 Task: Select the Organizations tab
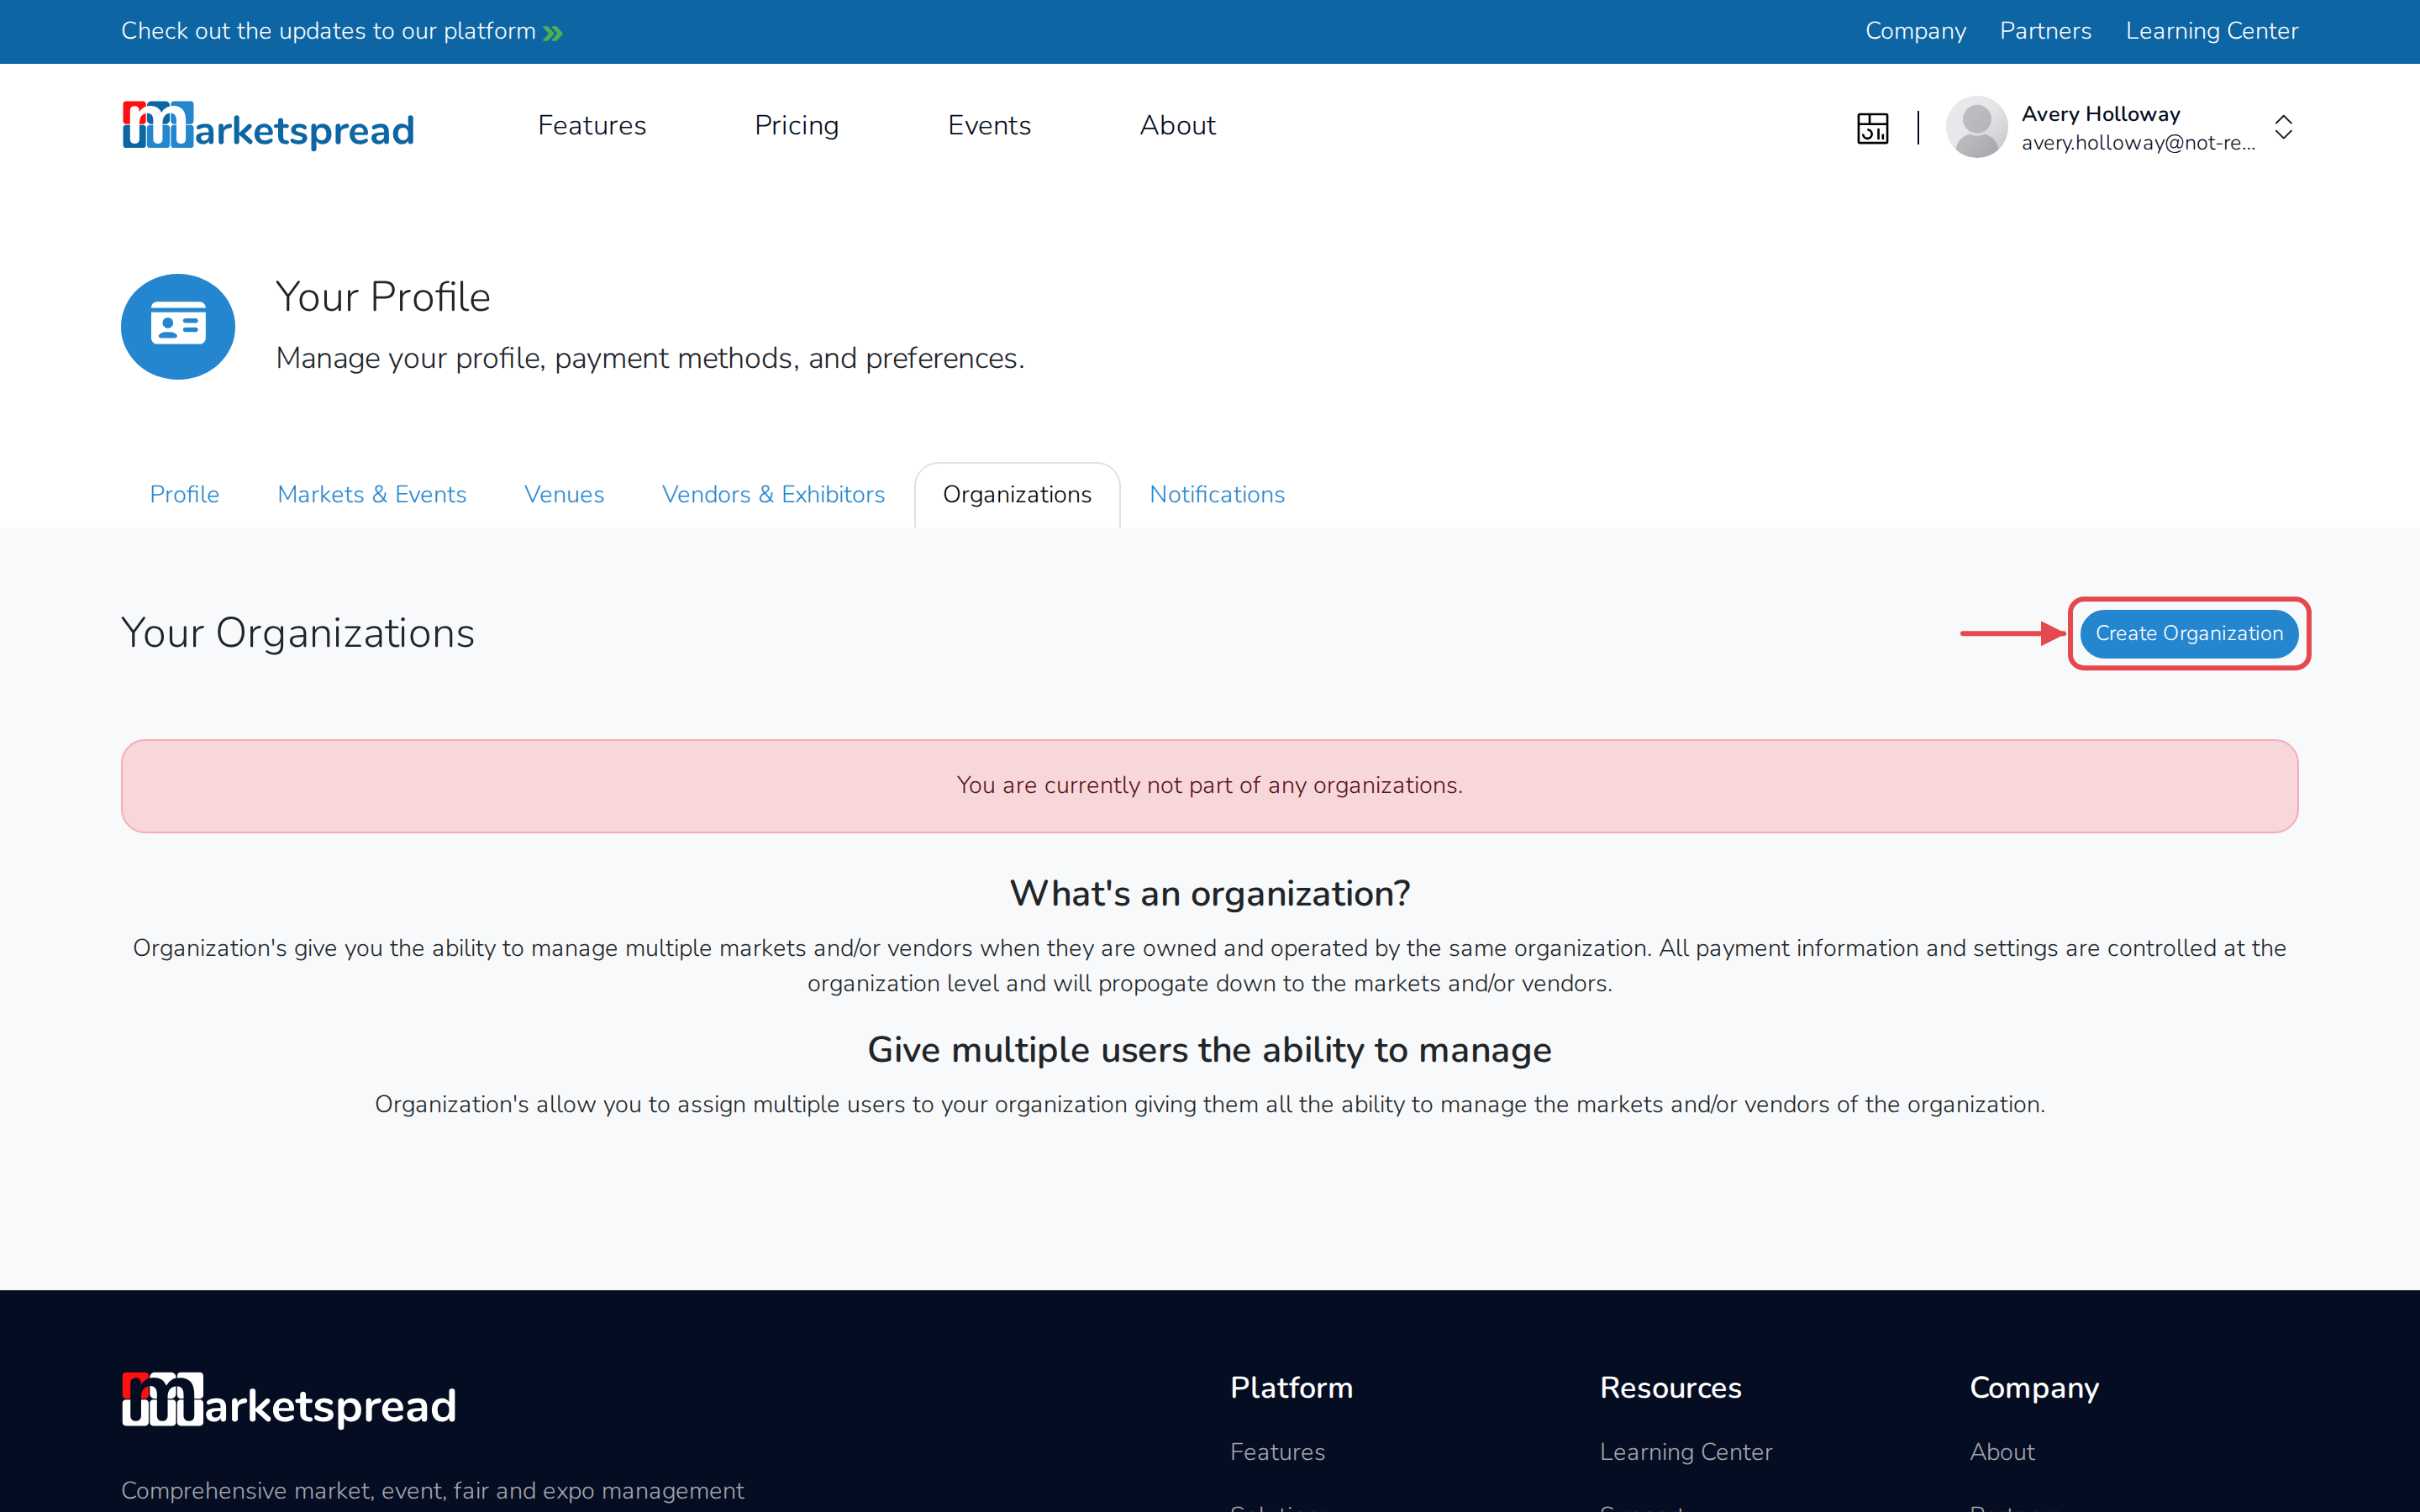pyautogui.click(x=1017, y=494)
